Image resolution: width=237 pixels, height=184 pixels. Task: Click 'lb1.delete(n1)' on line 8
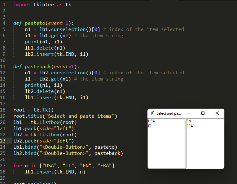pos(45,48)
